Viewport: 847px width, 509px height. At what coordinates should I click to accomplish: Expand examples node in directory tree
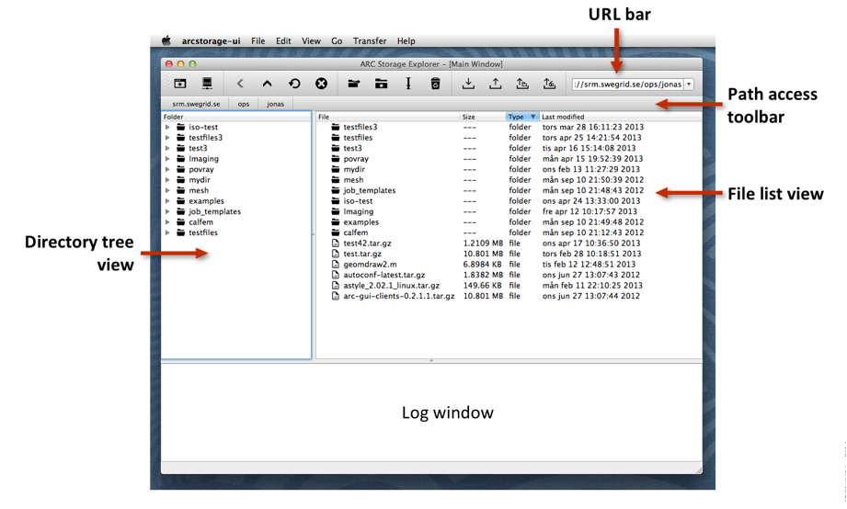pyautogui.click(x=167, y=201)
